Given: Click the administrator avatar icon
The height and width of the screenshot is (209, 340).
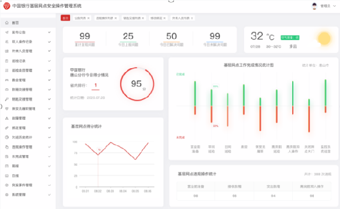Looking at the screenshot, I should tap(314, 6).
